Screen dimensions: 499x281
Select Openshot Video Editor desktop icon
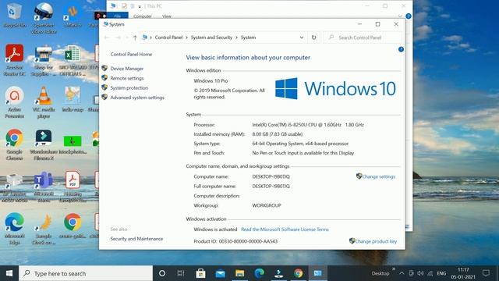click(x=44, y=18)
